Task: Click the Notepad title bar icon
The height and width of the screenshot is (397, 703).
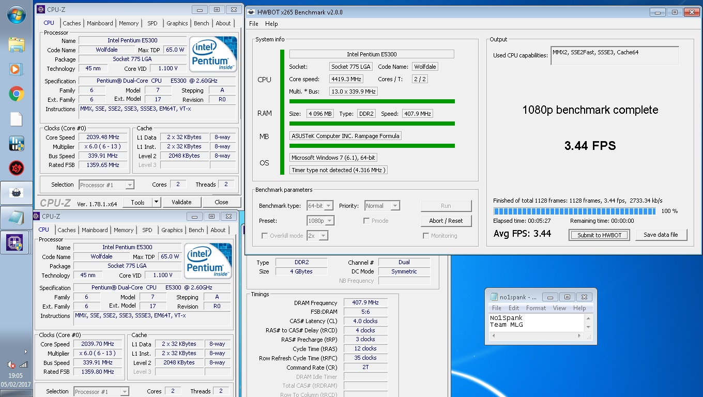Action: pyautogui.click(x=494, y=297)
